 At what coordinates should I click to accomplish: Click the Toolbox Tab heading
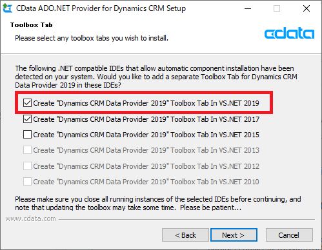pos(32,25)
